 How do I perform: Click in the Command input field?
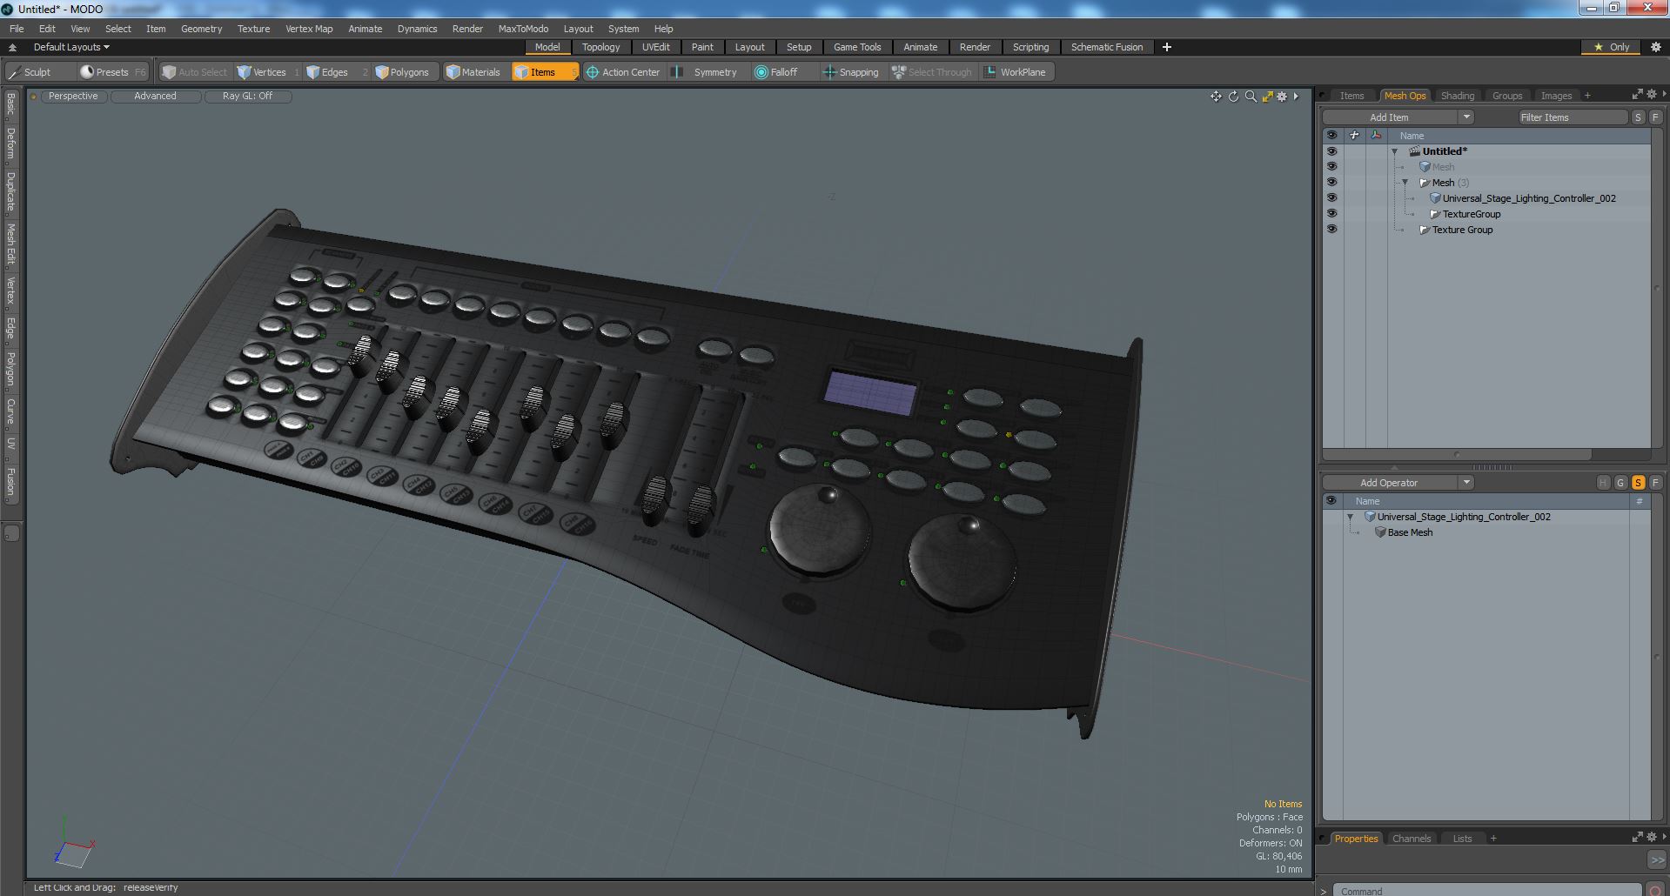1486,891
